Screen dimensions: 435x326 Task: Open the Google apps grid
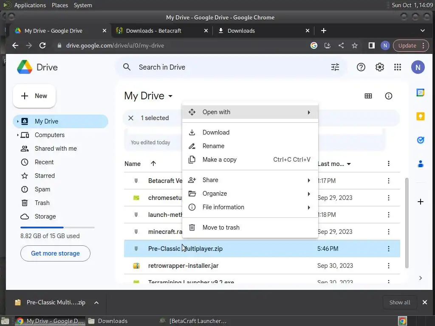point(398,67)
